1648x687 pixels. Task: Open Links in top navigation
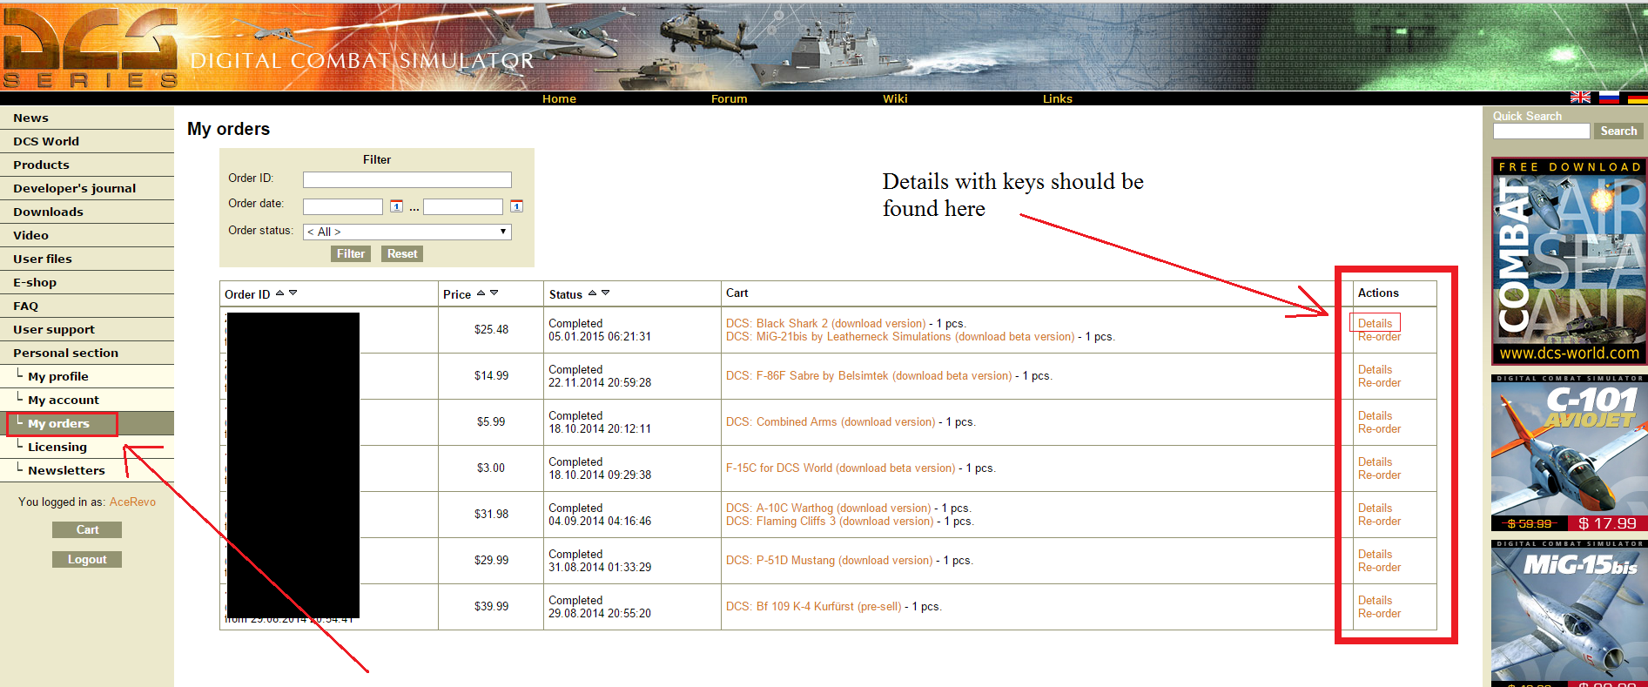pyautogui.click(x=1057, y=99)
